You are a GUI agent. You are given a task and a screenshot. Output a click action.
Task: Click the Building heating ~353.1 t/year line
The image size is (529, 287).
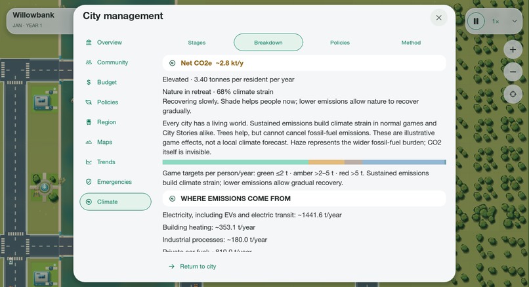coord(209,228)
